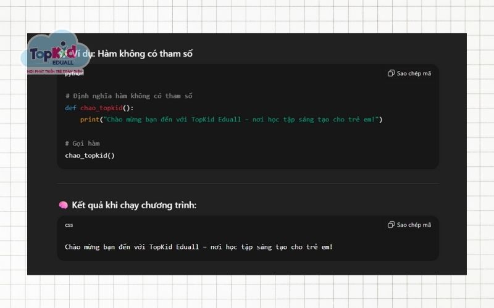Click the "chao_topkid()" function call line

tap(90, 155)
